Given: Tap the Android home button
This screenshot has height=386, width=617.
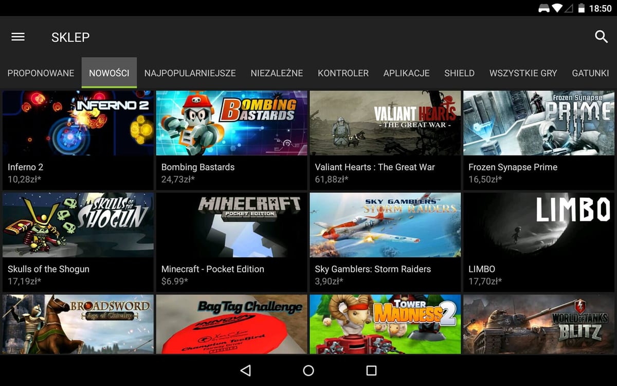Looking at the screenshot, I should tap(308, 371).
